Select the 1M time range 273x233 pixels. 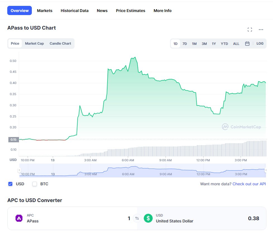(194, 44)
